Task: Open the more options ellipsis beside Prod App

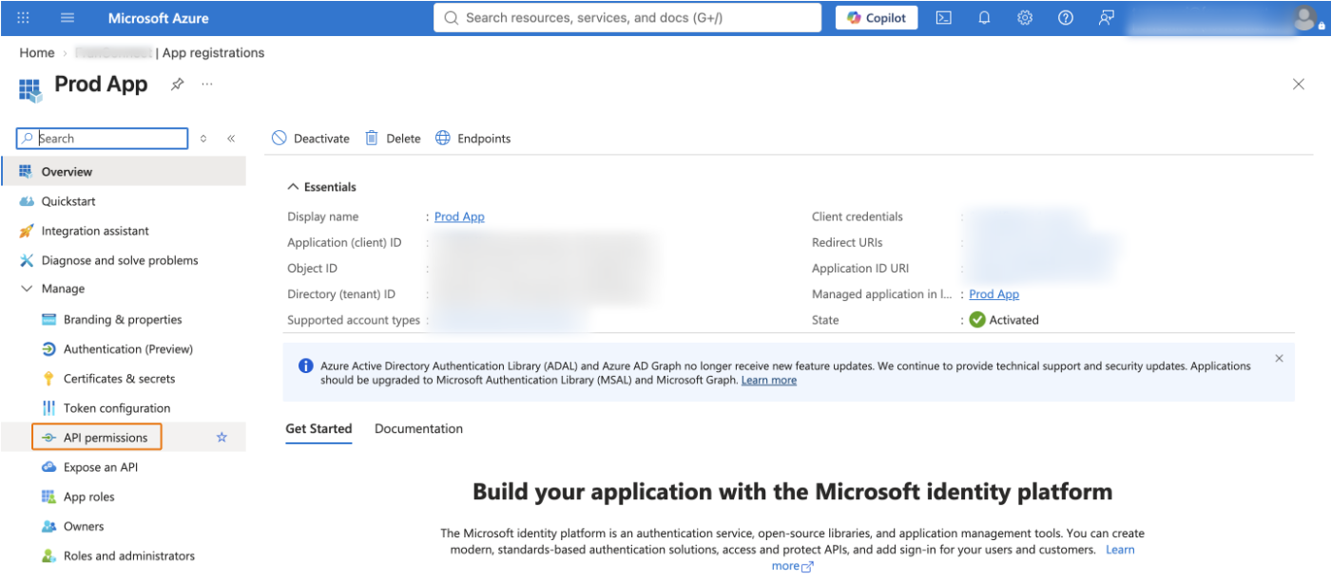Action: pyautogui.click(x=207, y=84)
